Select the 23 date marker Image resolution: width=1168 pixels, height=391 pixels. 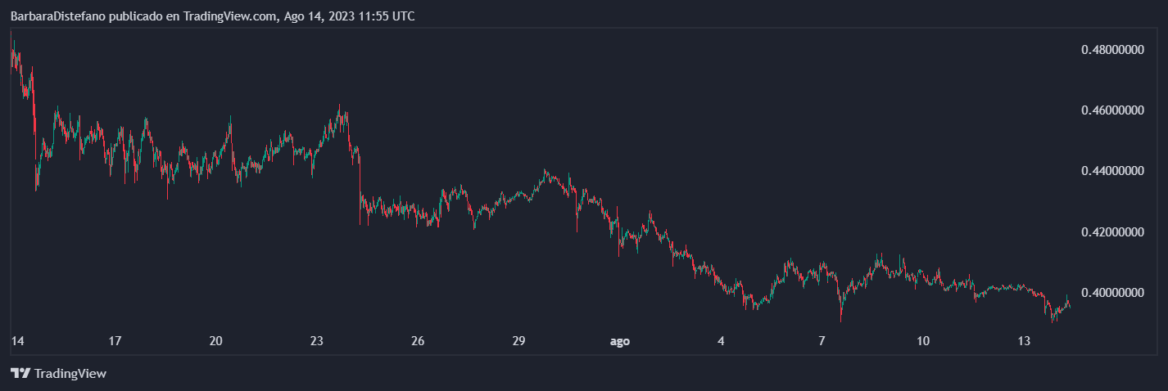pyautogui.click(x=317, y=341)
